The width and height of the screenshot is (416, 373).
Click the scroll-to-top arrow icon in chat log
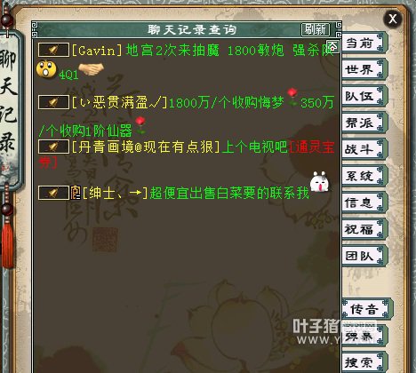pyautogui.click(x=333, y=46)
